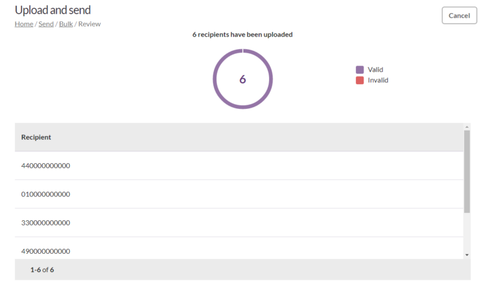Image resolution: width=483 pixels, height=284 pixels.
Task: Click the scrollbar up arrow
Action: 467,127
